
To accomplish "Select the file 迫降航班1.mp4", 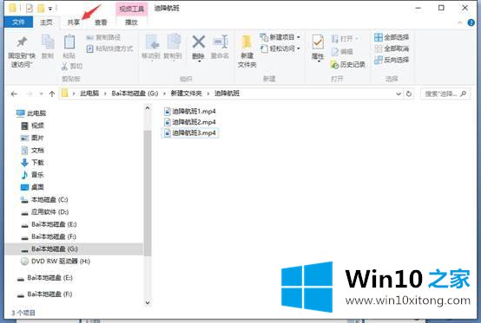I will click(x=189, y=111).
